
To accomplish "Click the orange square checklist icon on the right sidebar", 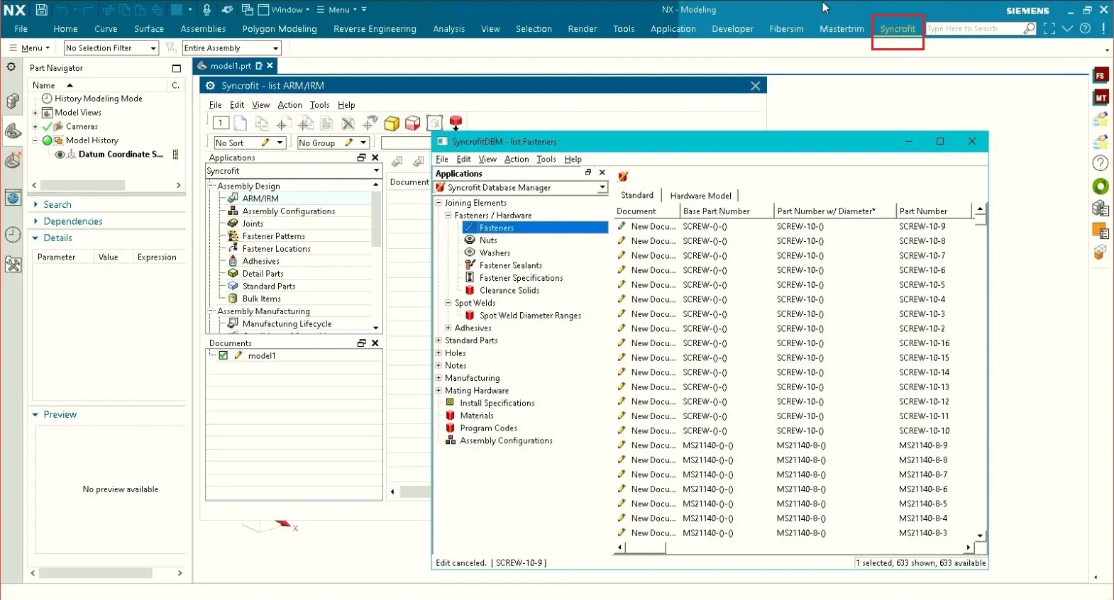I will click(1101, 231).
